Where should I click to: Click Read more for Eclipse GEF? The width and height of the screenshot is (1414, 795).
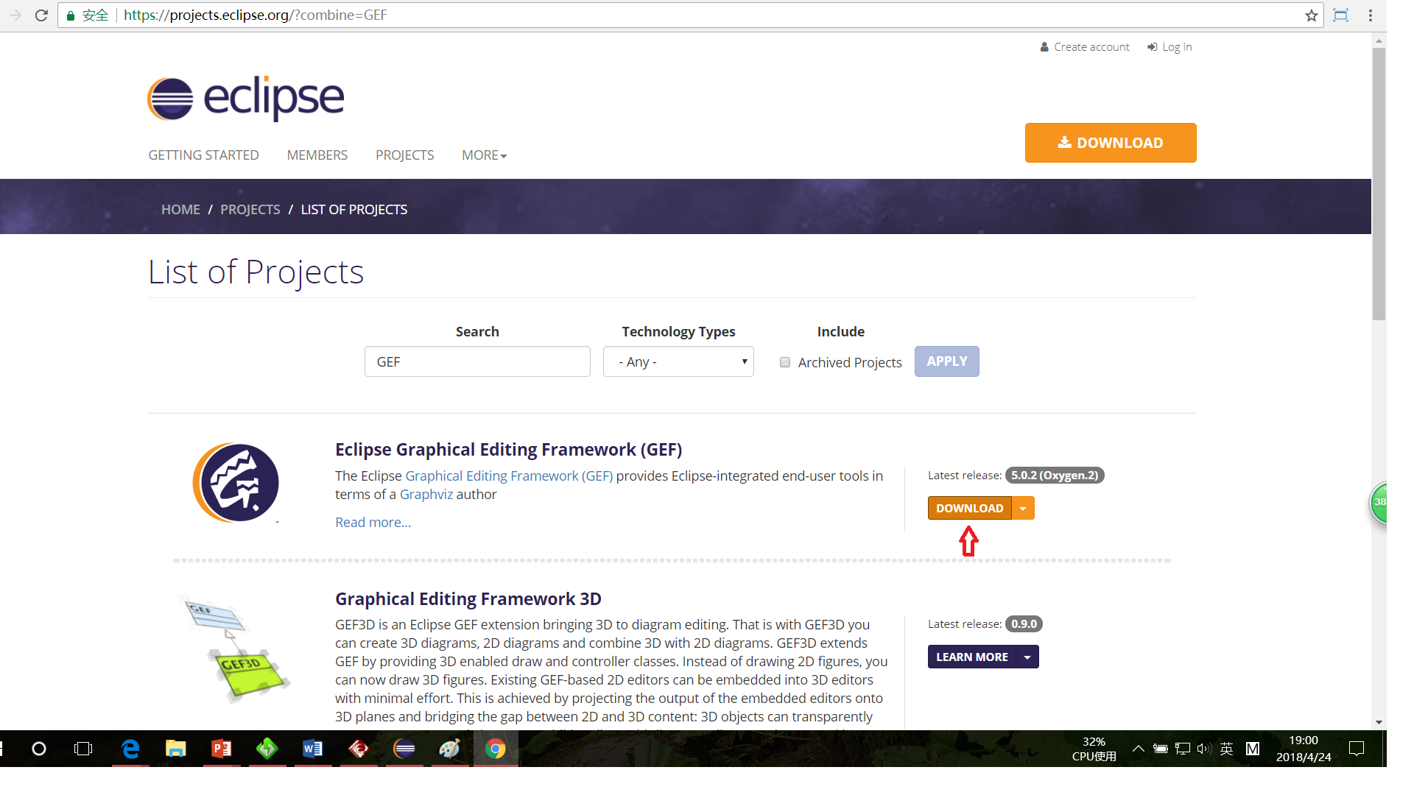coord(373,523)
